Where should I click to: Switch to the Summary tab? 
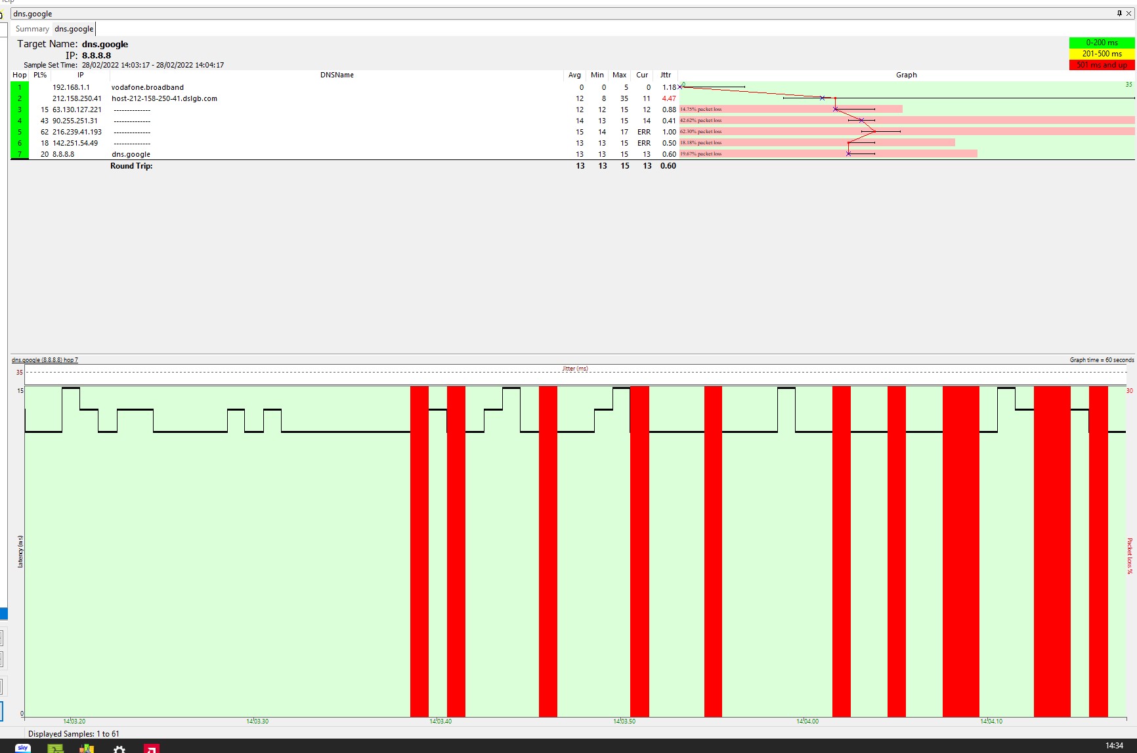click(32, 29)
